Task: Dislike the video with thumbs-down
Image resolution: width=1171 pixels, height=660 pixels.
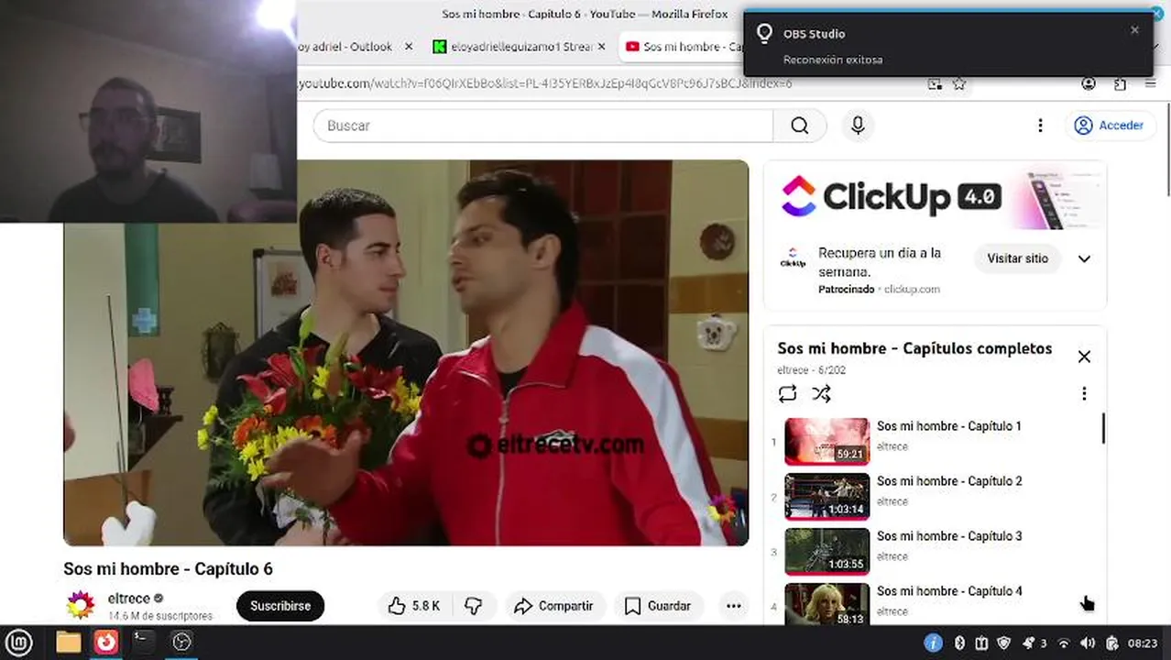Action: [x=474, y=606]
